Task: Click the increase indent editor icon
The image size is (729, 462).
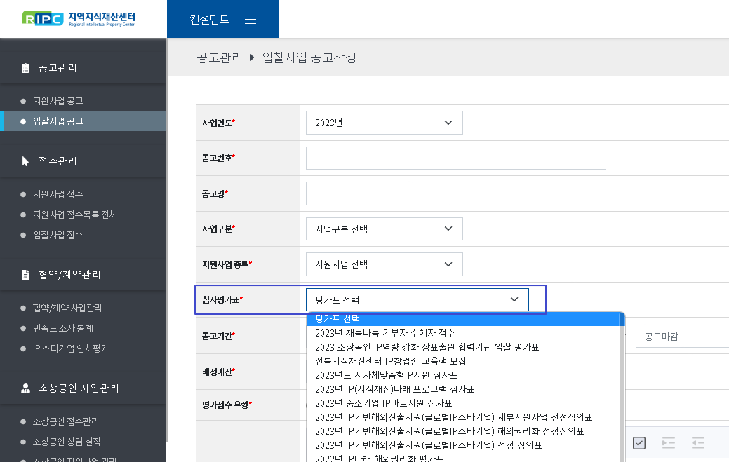Action: 668,442
